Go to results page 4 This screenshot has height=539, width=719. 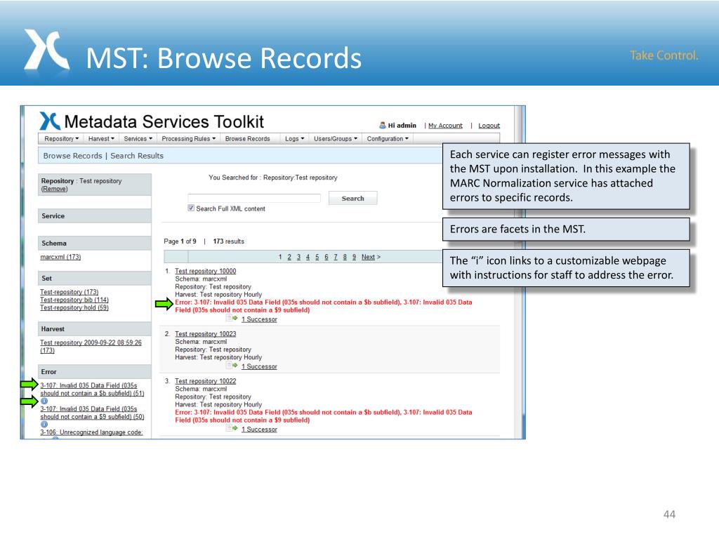(308, 257)
